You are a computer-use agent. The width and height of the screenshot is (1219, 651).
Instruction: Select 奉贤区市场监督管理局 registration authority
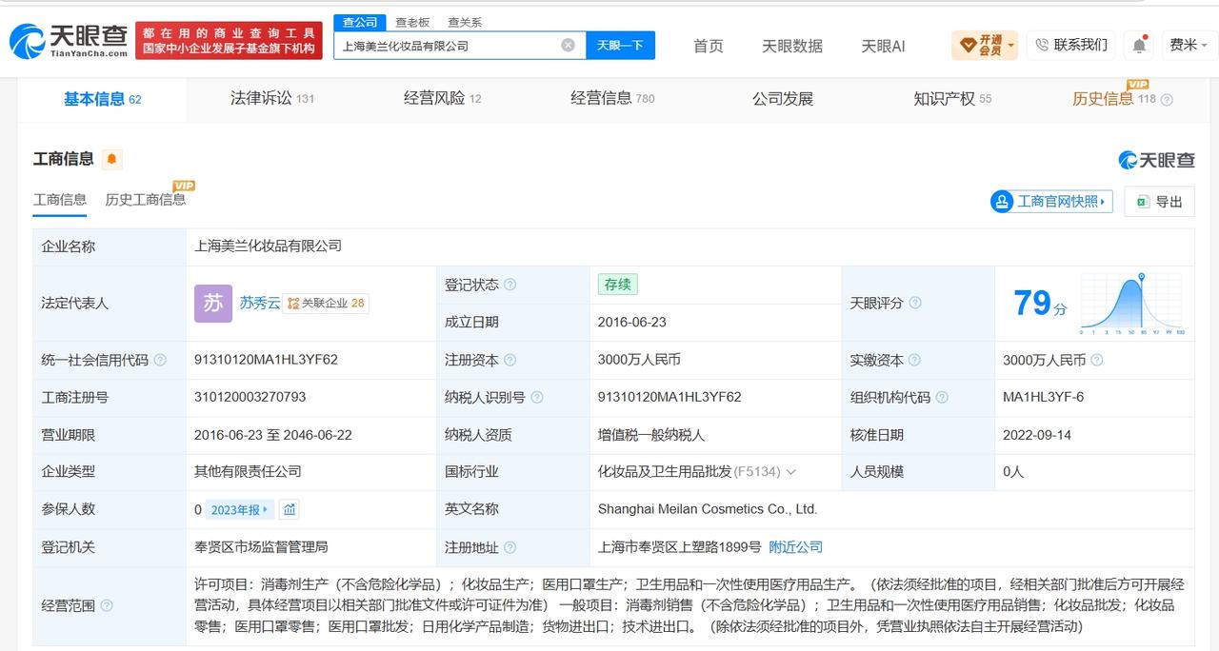click(261, 547)
